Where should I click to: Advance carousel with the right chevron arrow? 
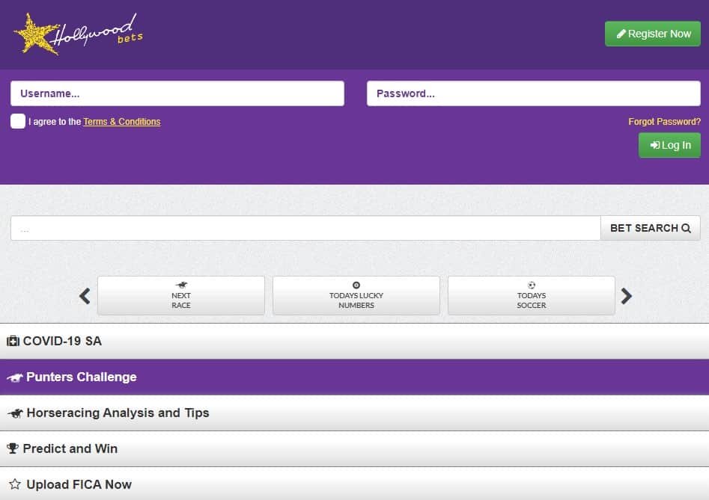pyautogui.click(x=626, y=296)
